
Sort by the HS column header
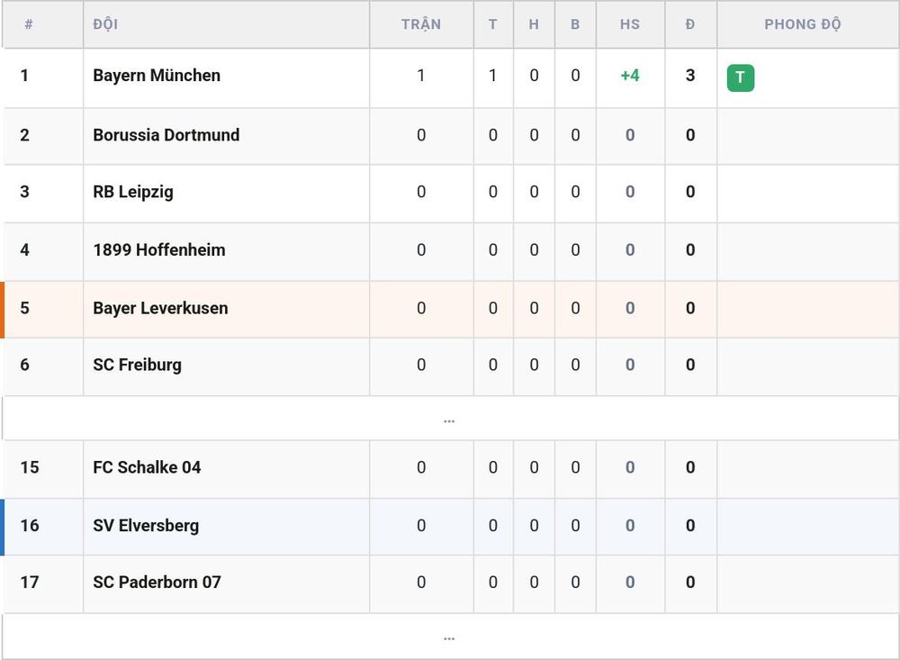tap(630, 24)
